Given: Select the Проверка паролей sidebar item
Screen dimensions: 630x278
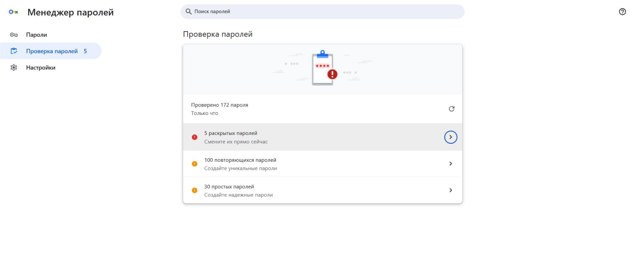Looking at the screenshot, I should tap(52, 51).
